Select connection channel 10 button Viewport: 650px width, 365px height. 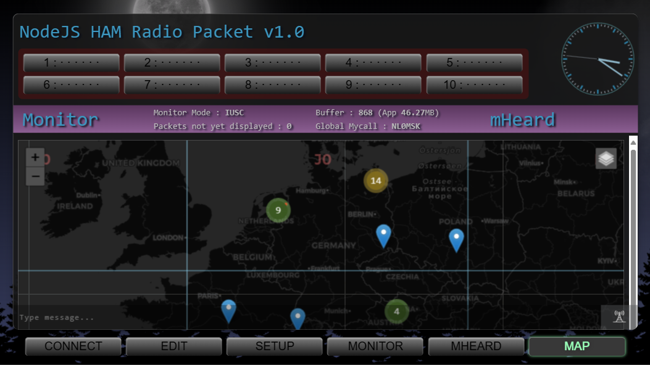pyautogui.click(x=474, y=85)
